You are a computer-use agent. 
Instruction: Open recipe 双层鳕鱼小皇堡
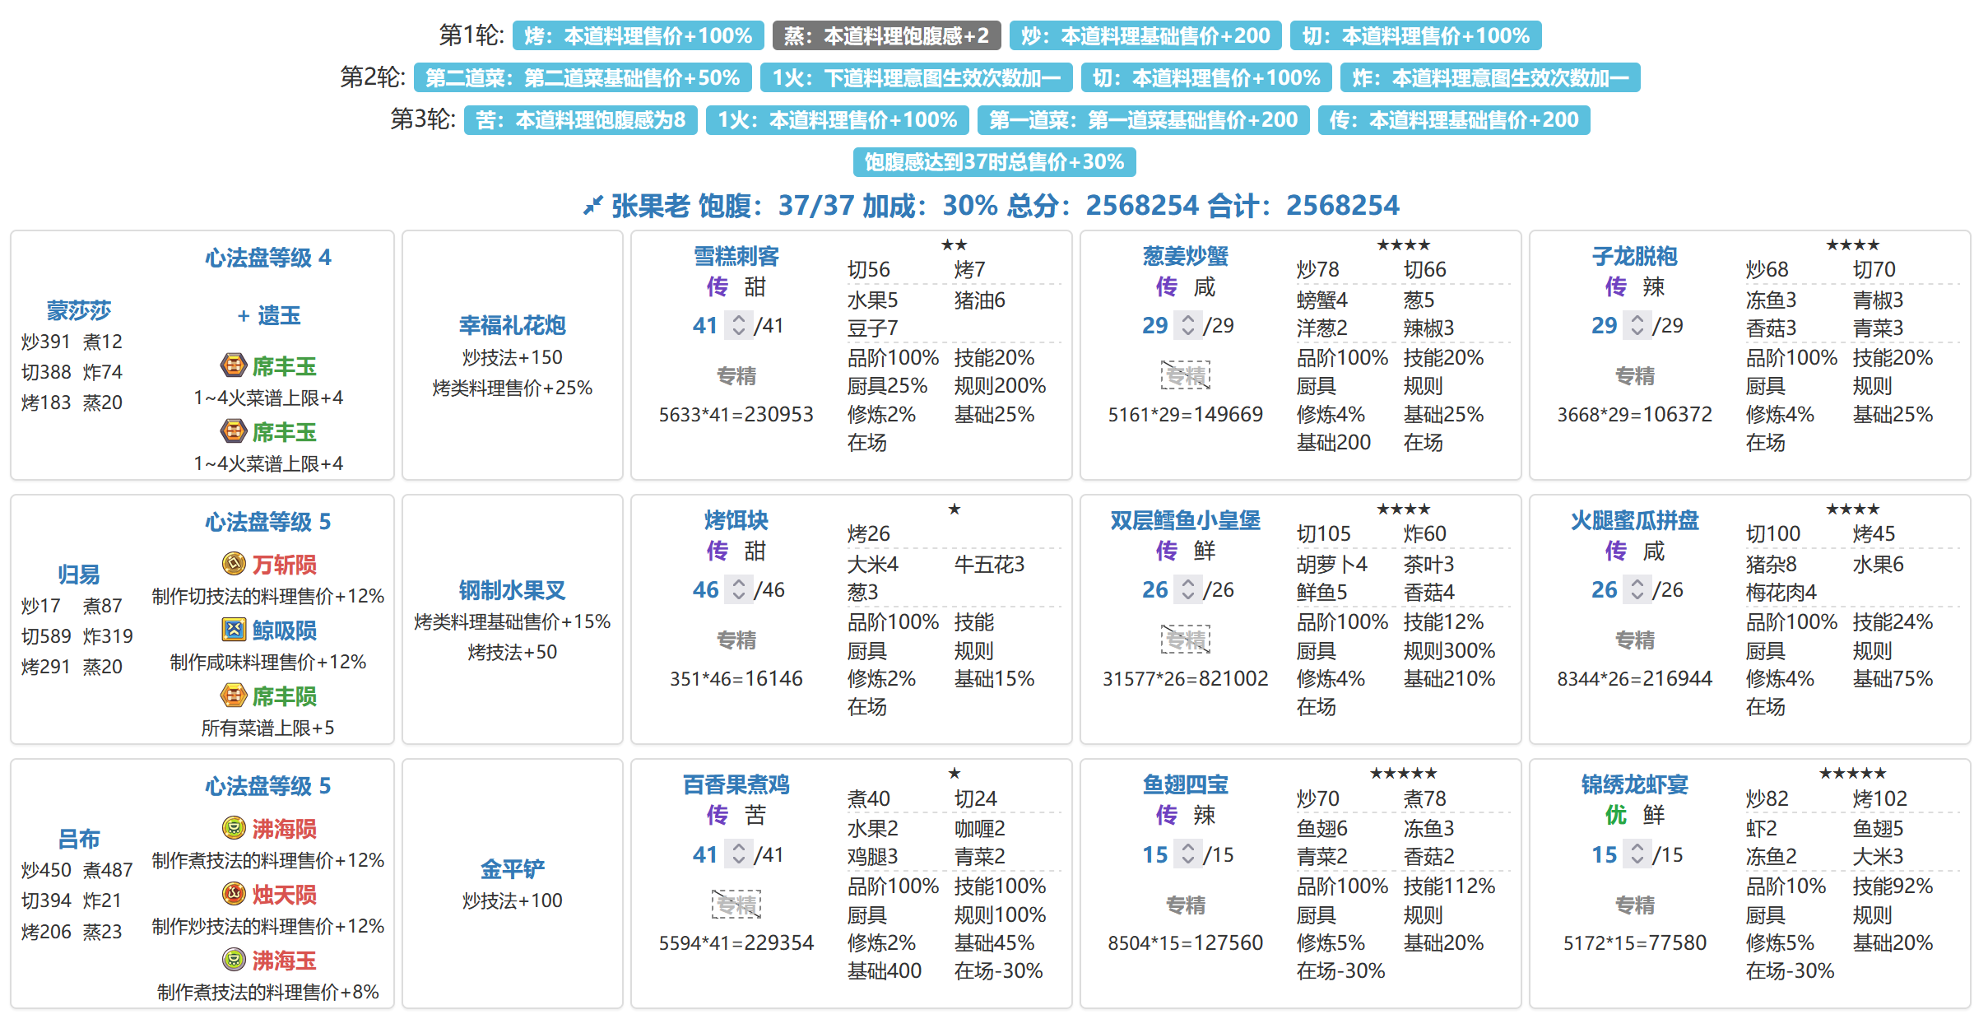pyautogui.click(x=1186, y=520)
